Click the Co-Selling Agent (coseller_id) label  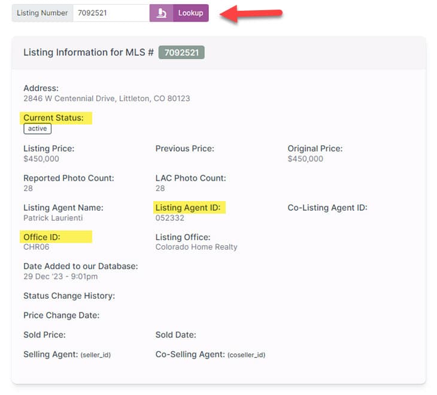pos(210,354)
